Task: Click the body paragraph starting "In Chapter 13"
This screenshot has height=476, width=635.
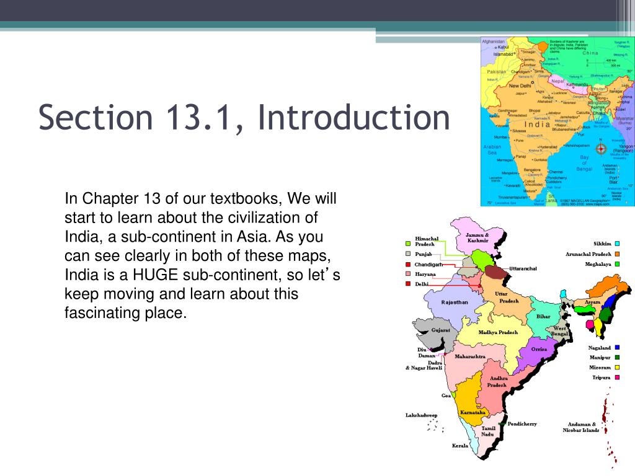Action: pos(202,255)
